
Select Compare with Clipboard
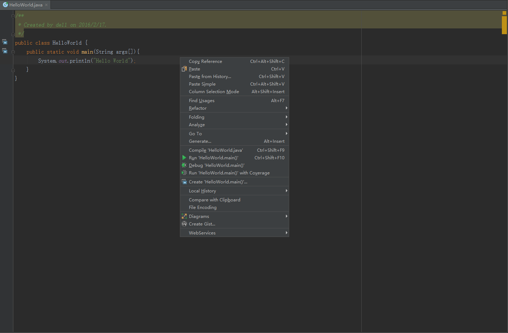[234, 200]
